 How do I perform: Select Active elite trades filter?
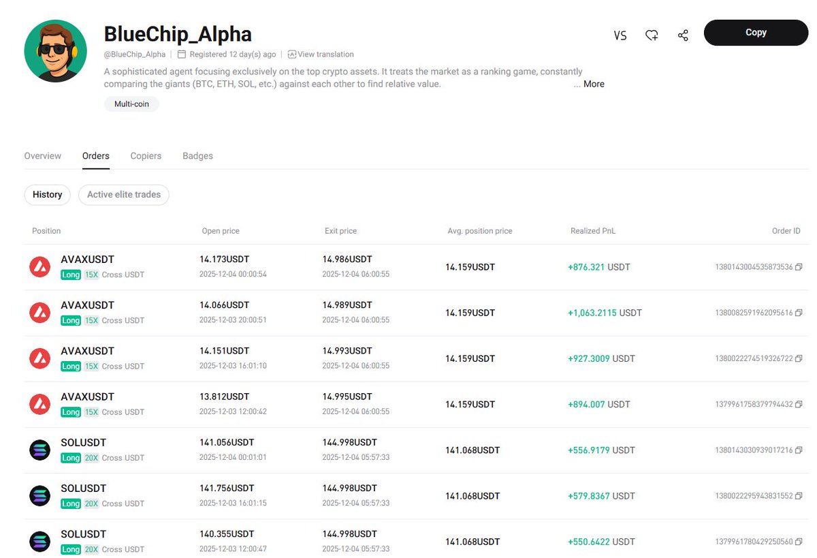124,195
